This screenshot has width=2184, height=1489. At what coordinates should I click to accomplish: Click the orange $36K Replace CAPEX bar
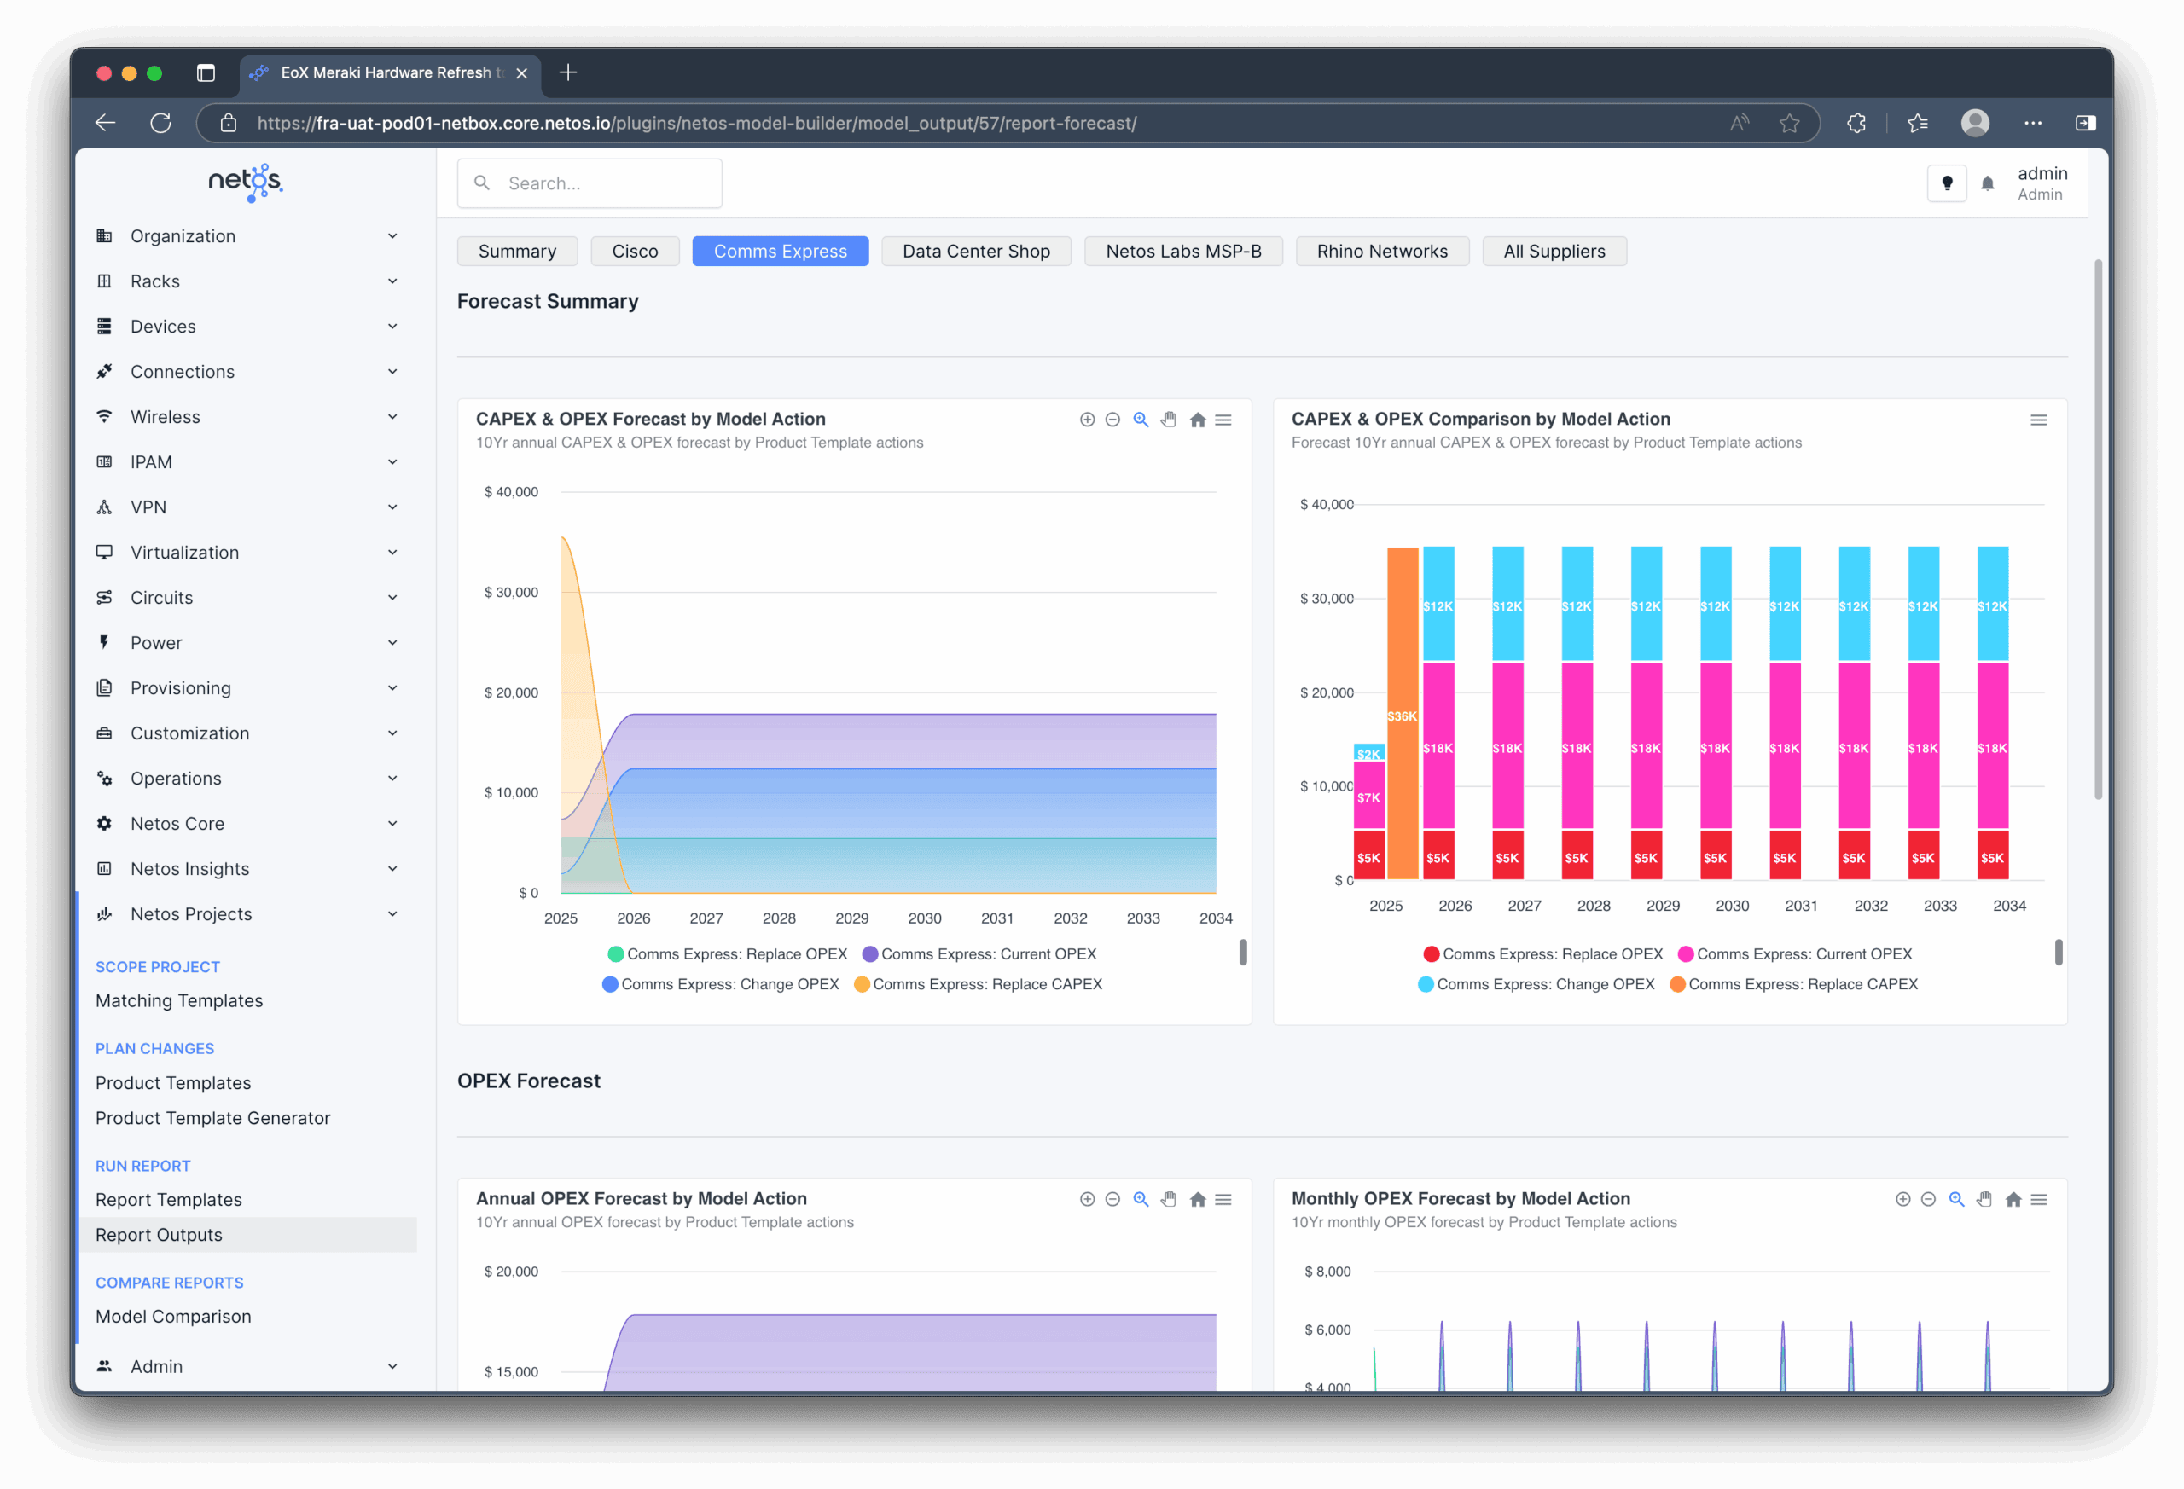click(1403, 714)
